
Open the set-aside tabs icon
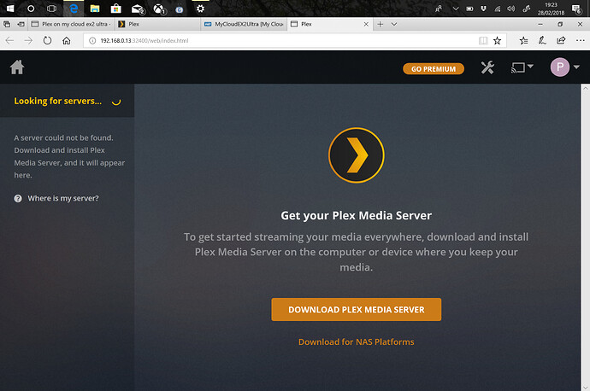pos(7,24)
